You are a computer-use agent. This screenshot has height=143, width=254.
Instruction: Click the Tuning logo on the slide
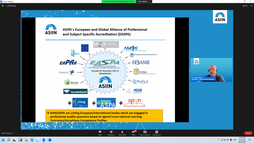pos(80,103)
